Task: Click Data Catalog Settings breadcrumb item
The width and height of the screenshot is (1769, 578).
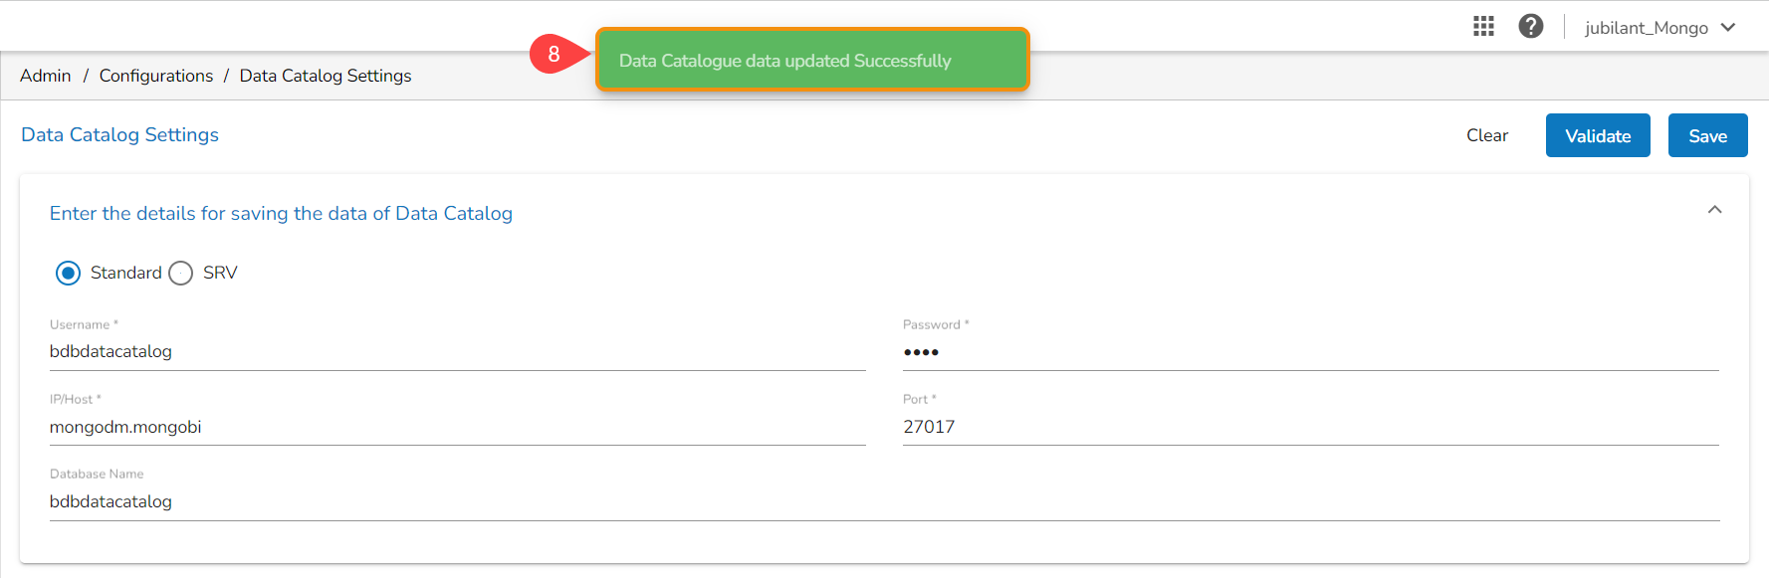Action: click(326, 76)
